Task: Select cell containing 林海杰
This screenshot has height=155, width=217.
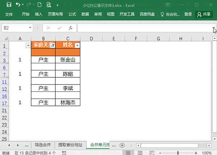Action: (x=68, y=103)
